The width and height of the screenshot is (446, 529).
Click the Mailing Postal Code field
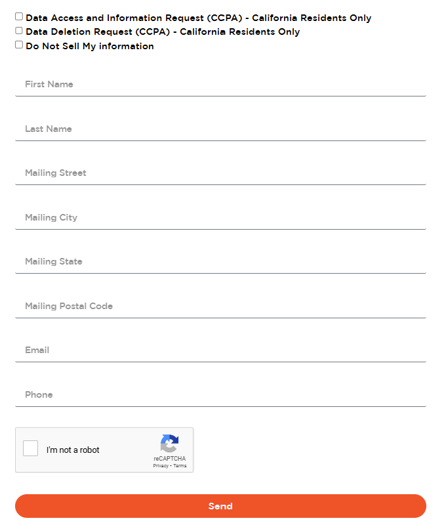(x=220, y=307)
